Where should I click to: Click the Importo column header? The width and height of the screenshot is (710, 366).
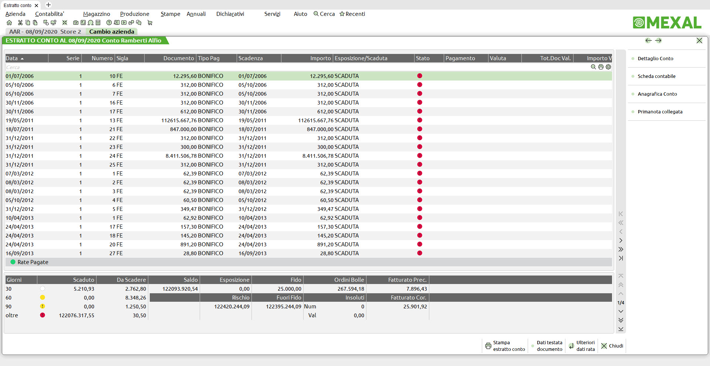307,58
